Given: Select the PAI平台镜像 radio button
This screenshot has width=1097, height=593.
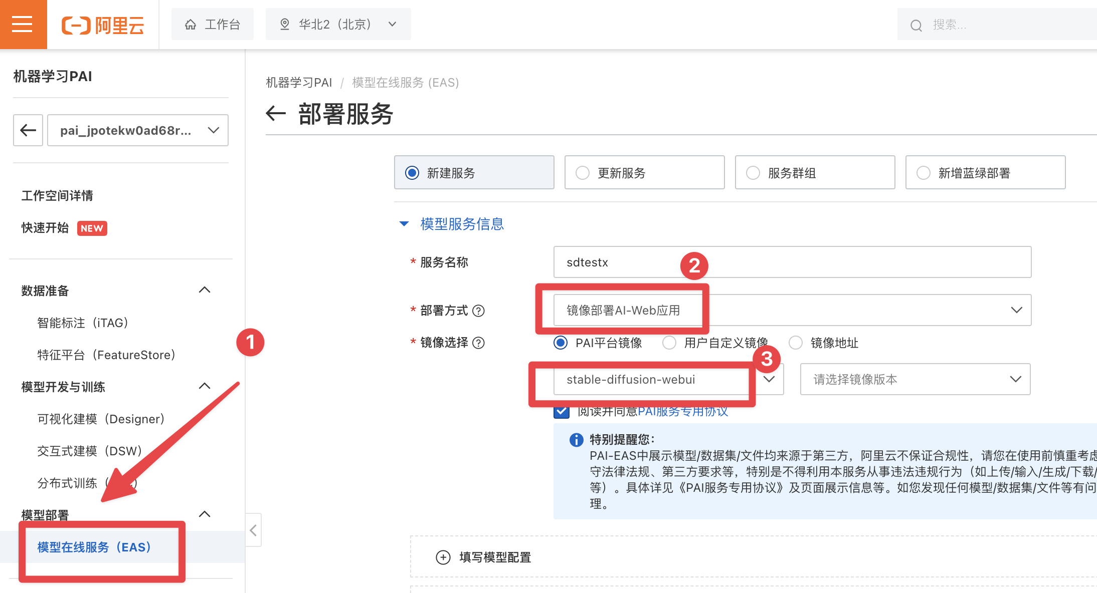Looking at the screenshot, I should [561, 343].
